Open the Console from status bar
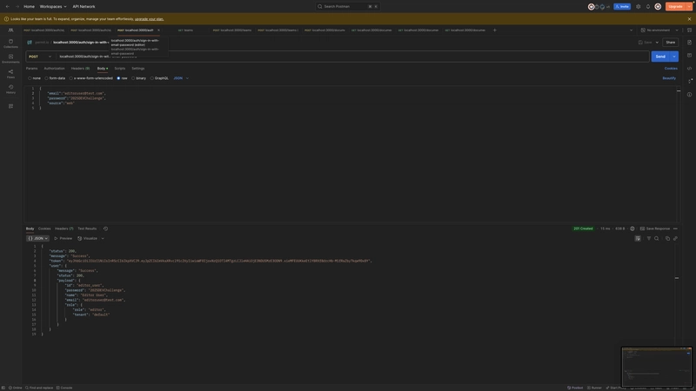Image resolution: width=696 pixels, height=391 pixels. [64, 388]
